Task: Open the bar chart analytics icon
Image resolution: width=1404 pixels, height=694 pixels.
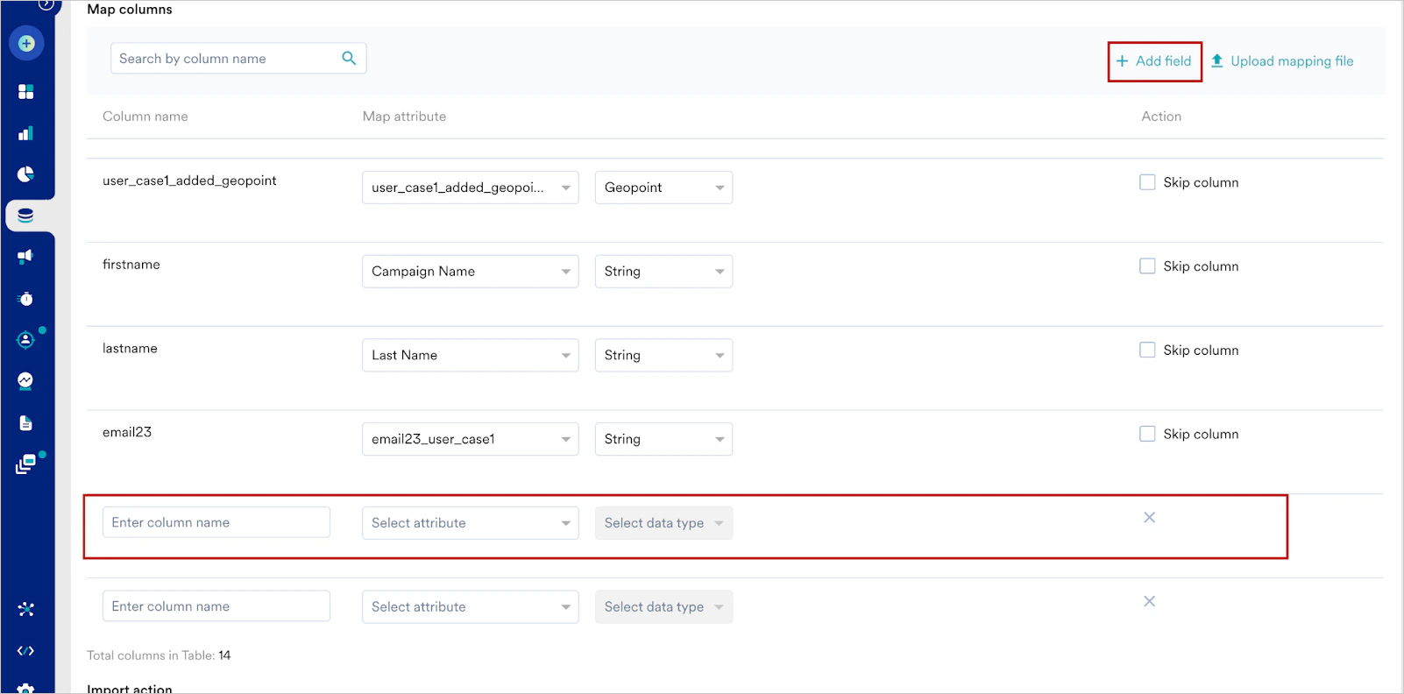Action: (x=26, y=133)
